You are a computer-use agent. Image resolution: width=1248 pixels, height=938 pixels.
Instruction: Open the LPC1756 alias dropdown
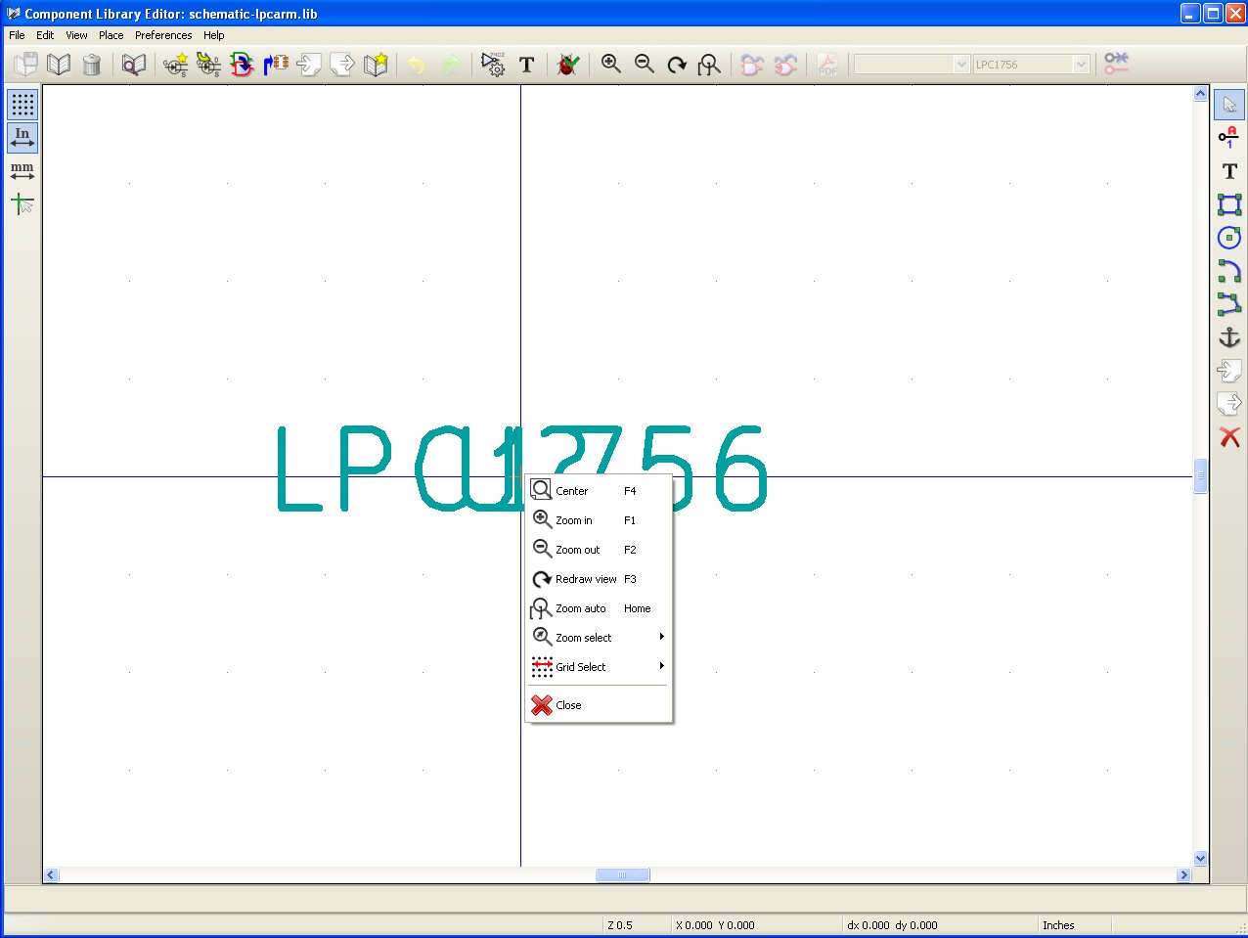coord(1081,65)
